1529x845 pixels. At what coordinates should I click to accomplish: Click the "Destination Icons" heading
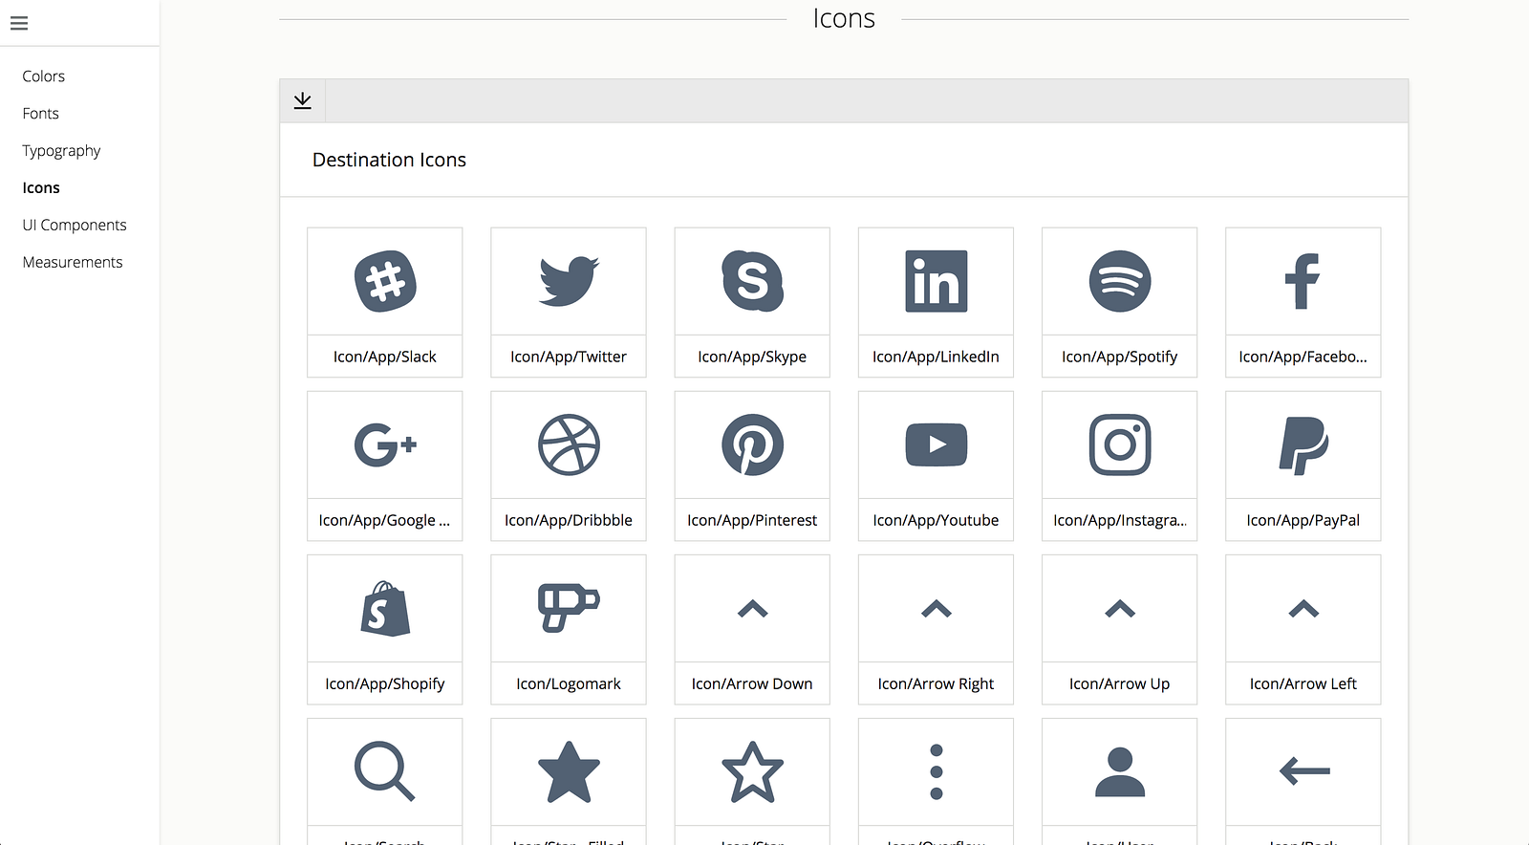coord(389,160)
